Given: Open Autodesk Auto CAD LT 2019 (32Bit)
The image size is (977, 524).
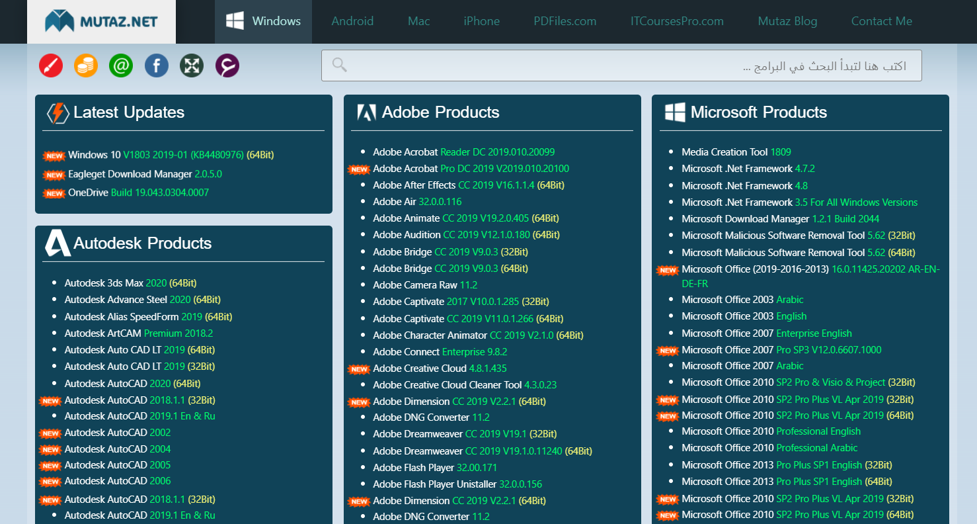Looking at the screenshot, I should pyautogui.click(x=139, y=367).
